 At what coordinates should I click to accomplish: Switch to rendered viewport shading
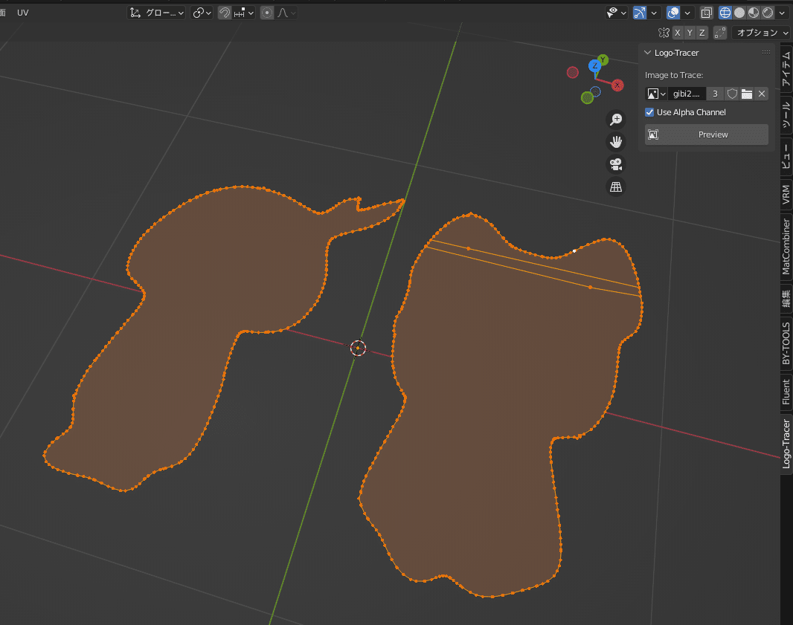click(768, 13)
